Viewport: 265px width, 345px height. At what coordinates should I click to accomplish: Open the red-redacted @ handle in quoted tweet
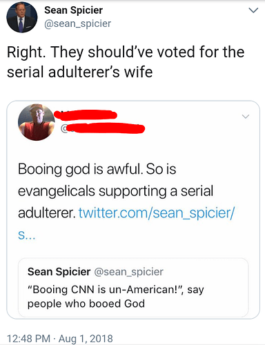(103, 128)
